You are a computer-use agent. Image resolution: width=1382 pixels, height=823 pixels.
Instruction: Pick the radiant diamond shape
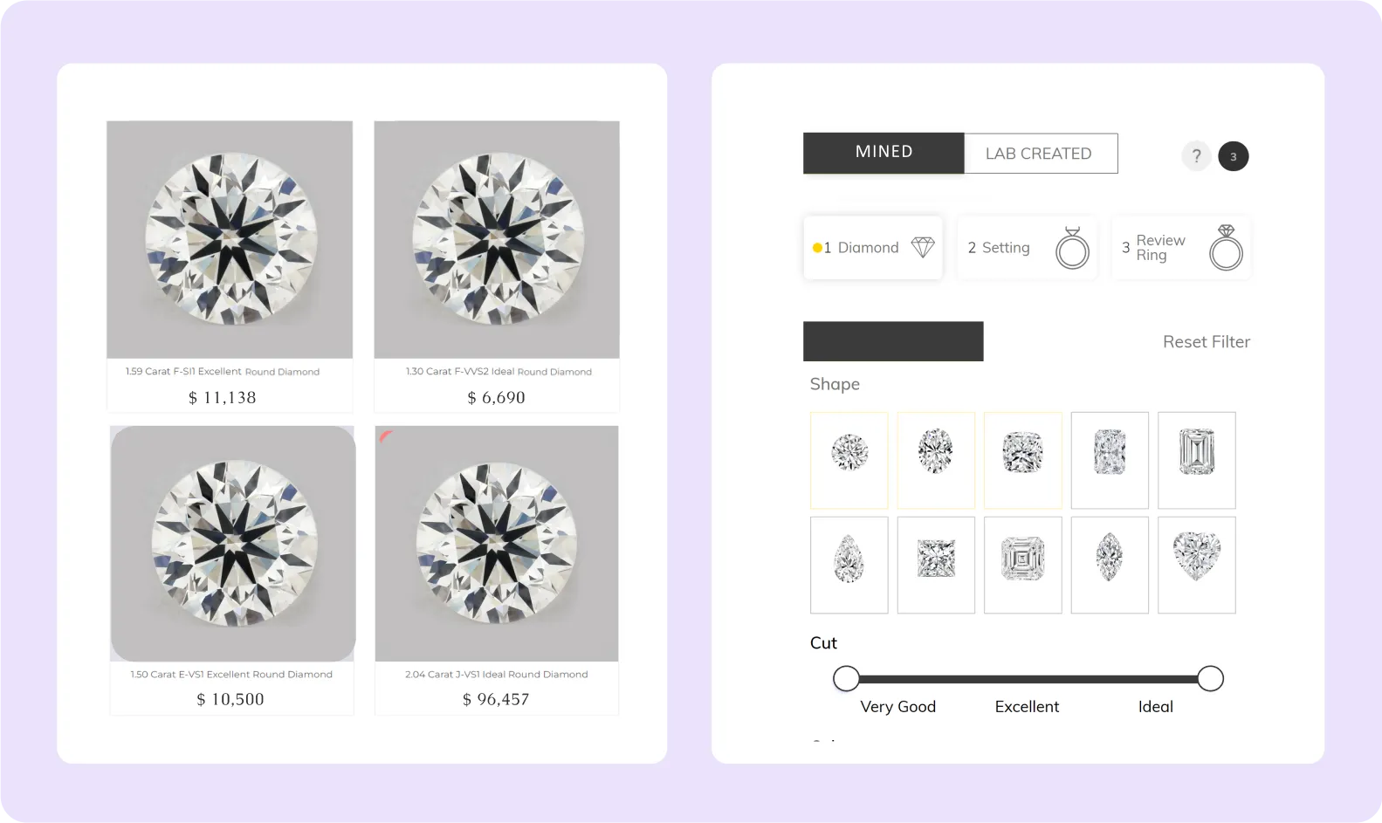[x=1110, y=460]
